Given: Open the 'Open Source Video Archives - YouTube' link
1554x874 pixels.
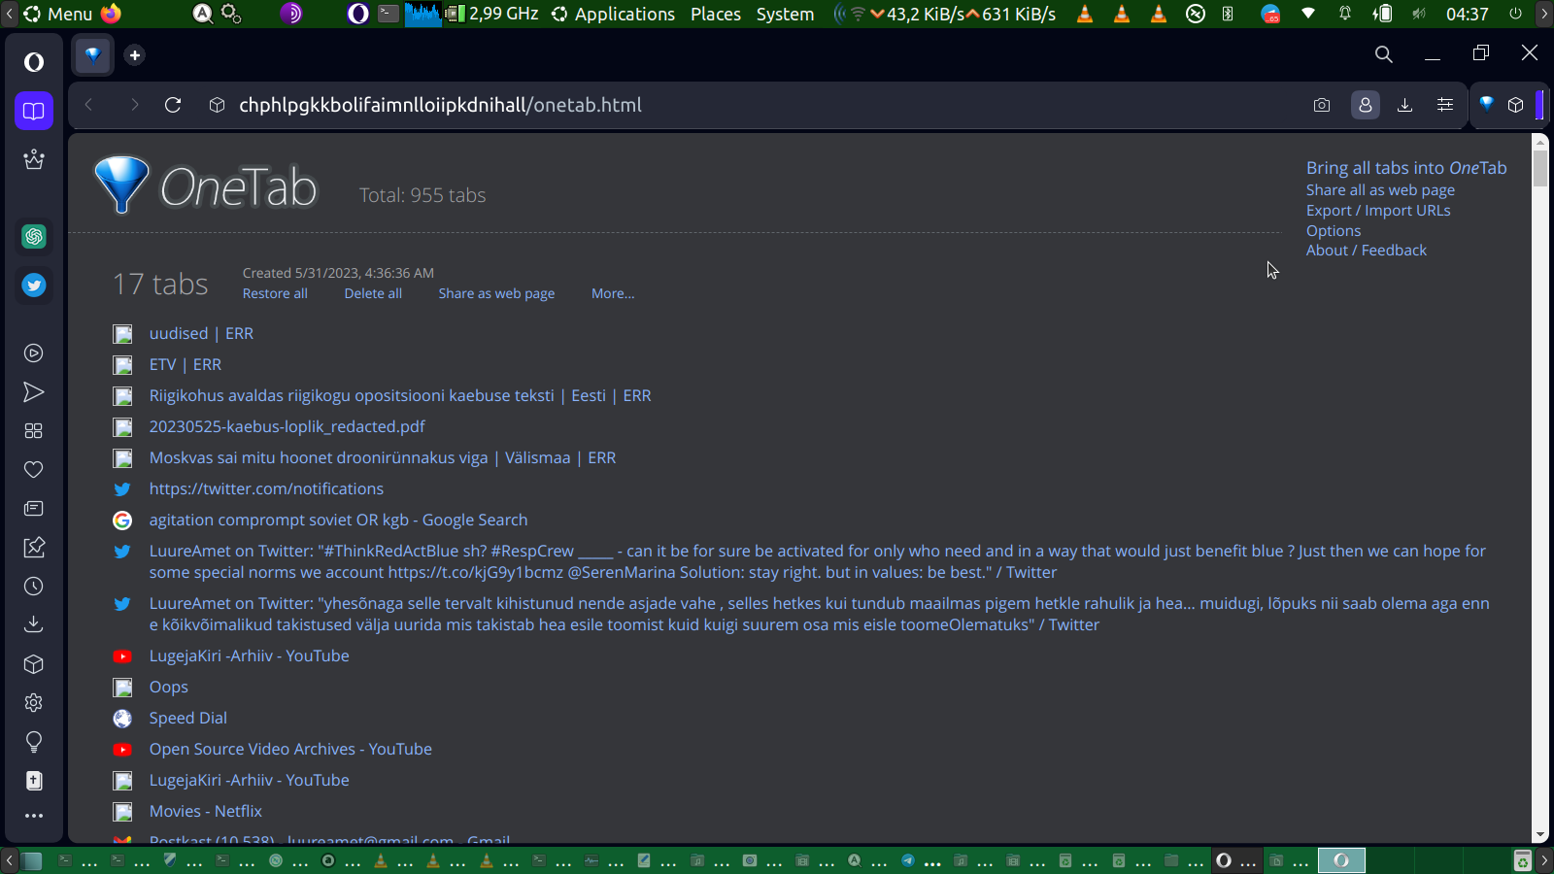Looking at the screenshot, I should [x=290, y=749].
